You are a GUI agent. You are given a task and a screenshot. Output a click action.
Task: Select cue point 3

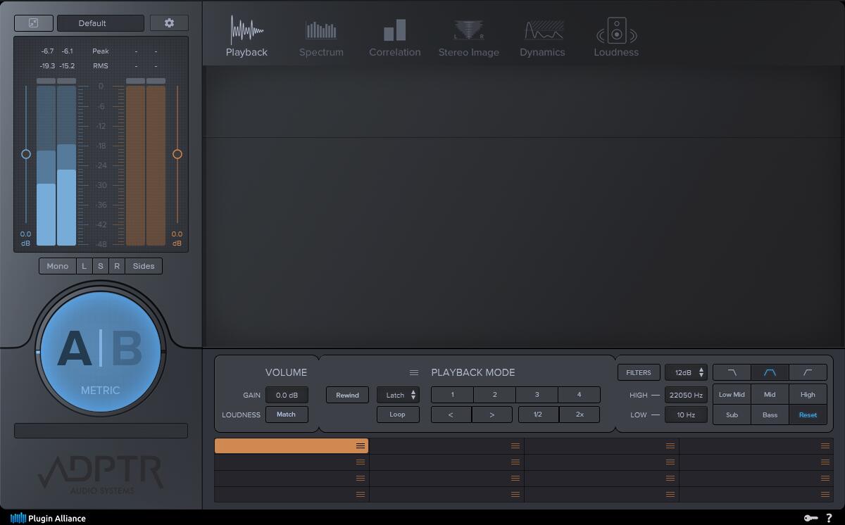(537, 396)
